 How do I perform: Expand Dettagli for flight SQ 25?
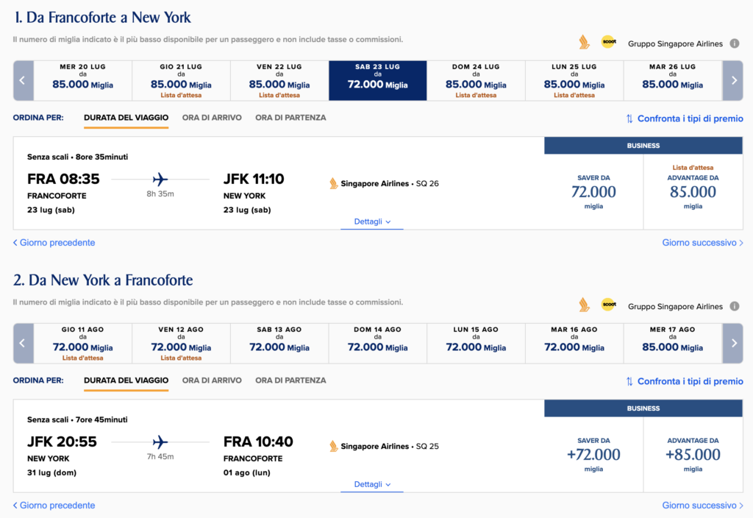pyautogui.click(x=372, y=484)
